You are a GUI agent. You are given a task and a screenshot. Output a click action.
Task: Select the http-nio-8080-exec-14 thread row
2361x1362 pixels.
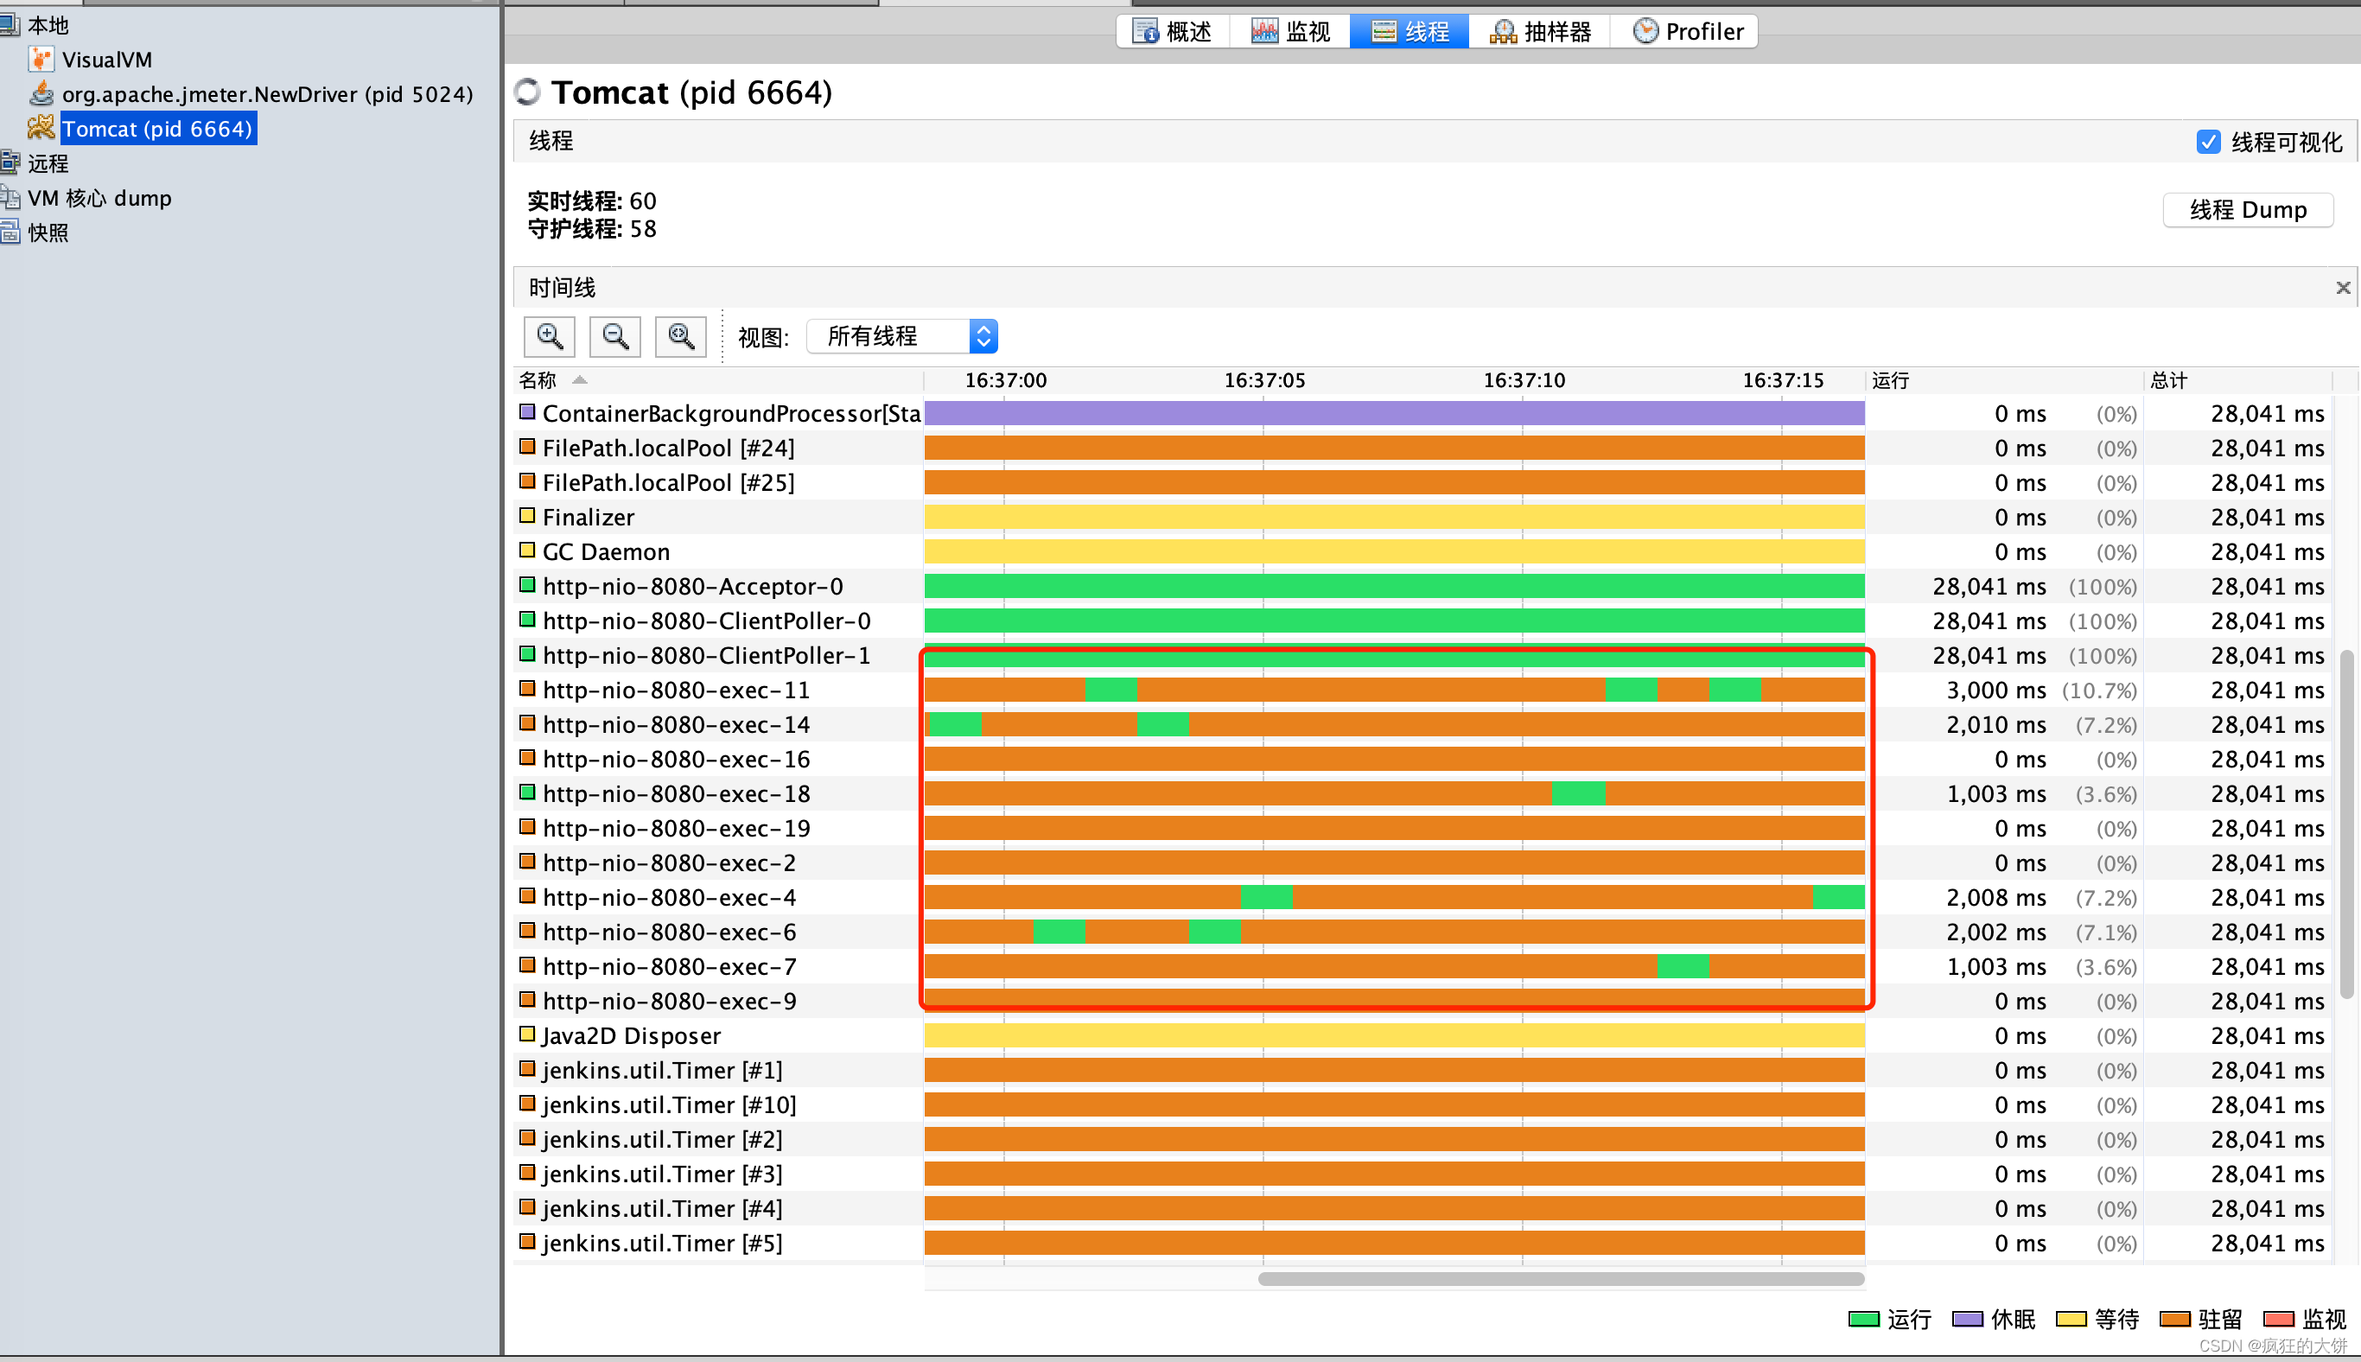tap(1422, 725)
